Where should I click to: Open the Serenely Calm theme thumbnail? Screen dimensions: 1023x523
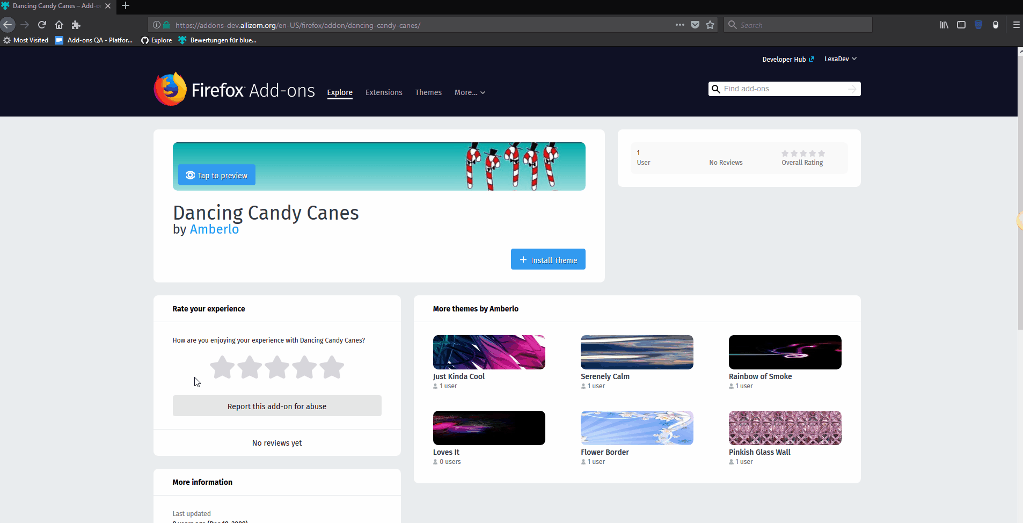(x=637, y=352)
